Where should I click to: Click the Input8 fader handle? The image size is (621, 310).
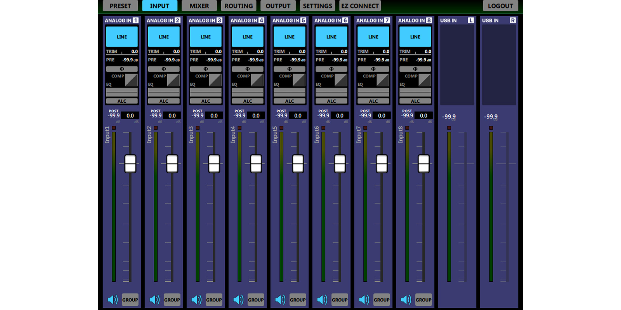424,164
